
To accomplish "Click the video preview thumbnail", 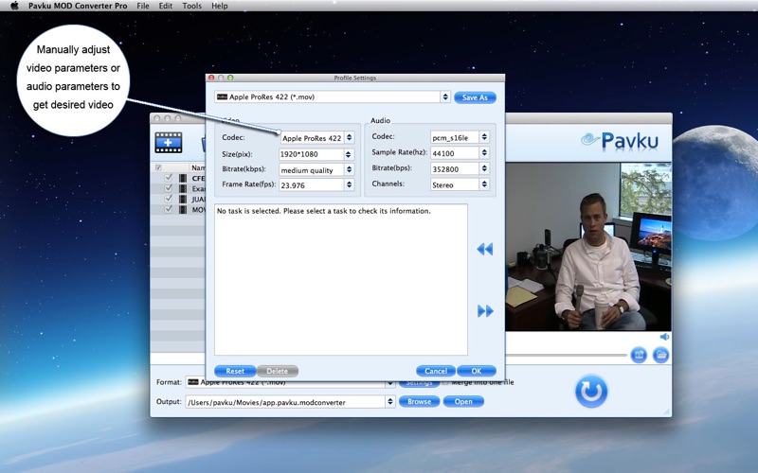I will (x=588, y=247).
